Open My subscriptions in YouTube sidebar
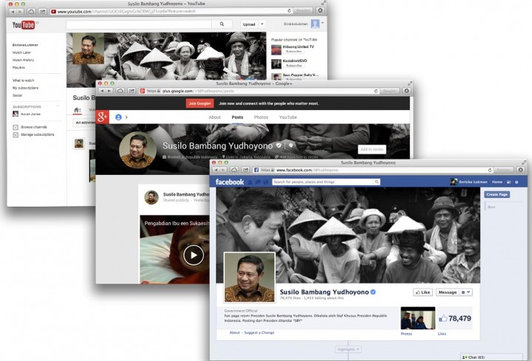 tap(25, 88)
